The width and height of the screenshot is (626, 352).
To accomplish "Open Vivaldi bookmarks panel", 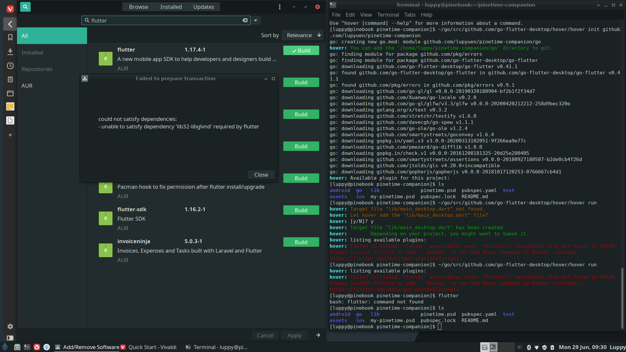I will point(10,37).
